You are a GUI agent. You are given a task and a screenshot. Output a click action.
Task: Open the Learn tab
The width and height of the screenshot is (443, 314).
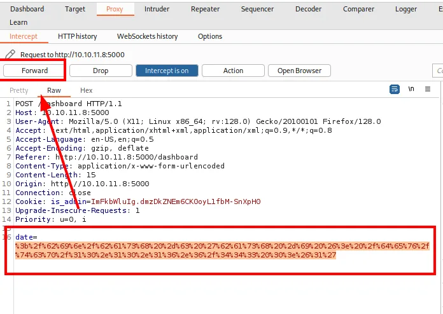(x=18, y=22)
